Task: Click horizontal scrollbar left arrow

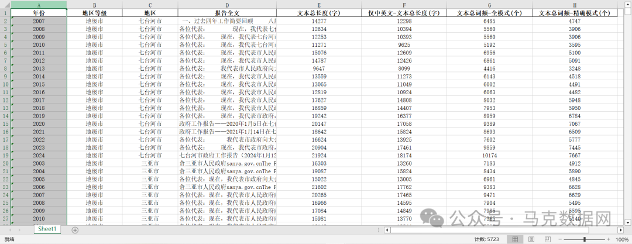Action: pos(387,230)
